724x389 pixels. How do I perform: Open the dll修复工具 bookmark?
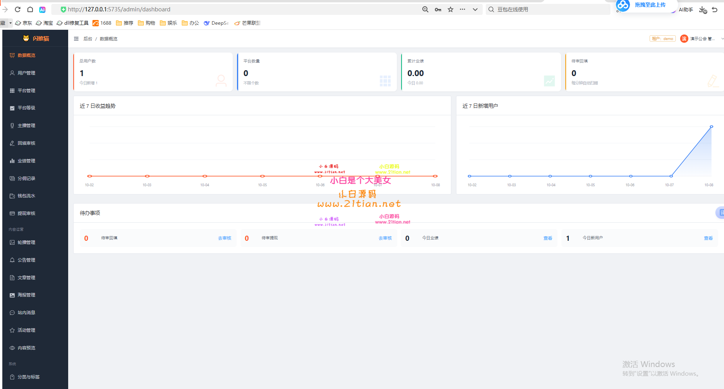tap(73, 23)
